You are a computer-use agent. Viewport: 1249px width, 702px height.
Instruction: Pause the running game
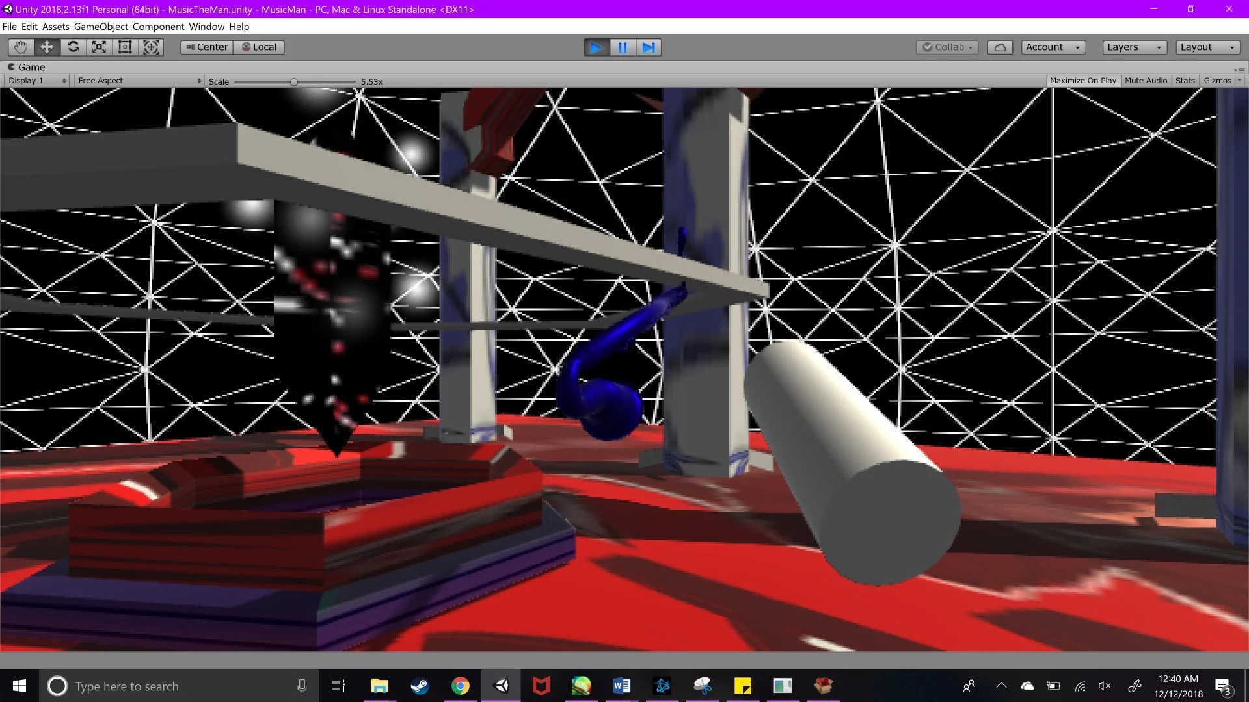623,47
